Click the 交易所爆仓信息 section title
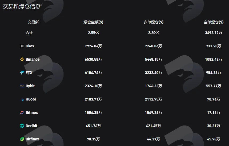Viewport: 229px width, 146px height. 22,6
